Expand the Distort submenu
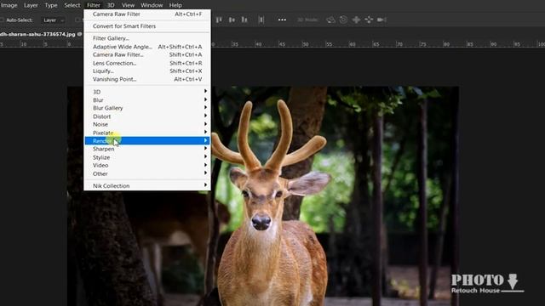The image size is (545, 306). [147, 116]
